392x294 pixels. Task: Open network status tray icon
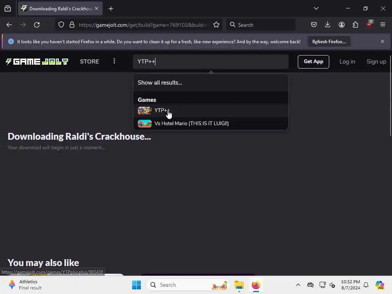coord(322,285)
